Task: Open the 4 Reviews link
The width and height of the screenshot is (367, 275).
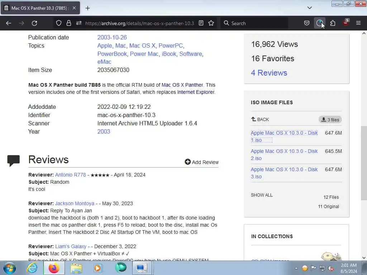Action: (x=269, y=73)
